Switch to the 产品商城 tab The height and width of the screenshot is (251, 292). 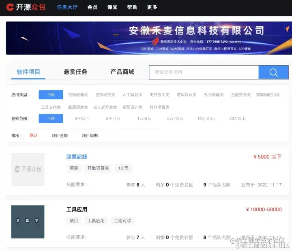(x=122, y=72)
